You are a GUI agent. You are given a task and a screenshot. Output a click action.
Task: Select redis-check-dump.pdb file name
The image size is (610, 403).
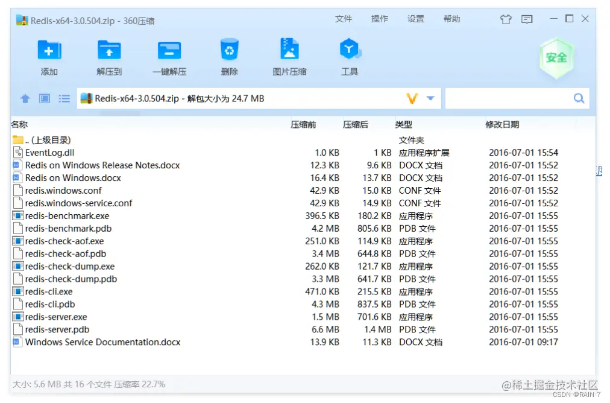pyautogui.click(x=71, y=279)
